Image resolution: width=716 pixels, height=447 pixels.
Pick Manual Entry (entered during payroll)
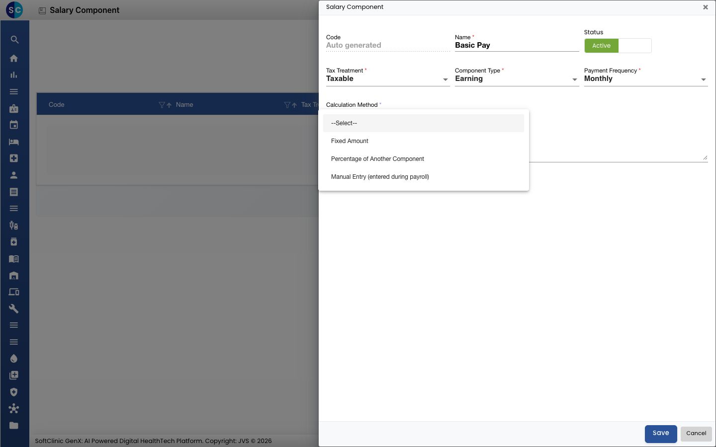coord(424,177)
